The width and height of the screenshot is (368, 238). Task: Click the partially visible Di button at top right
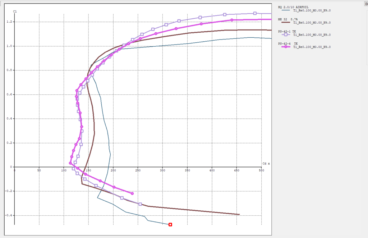(x=365, y=3)
